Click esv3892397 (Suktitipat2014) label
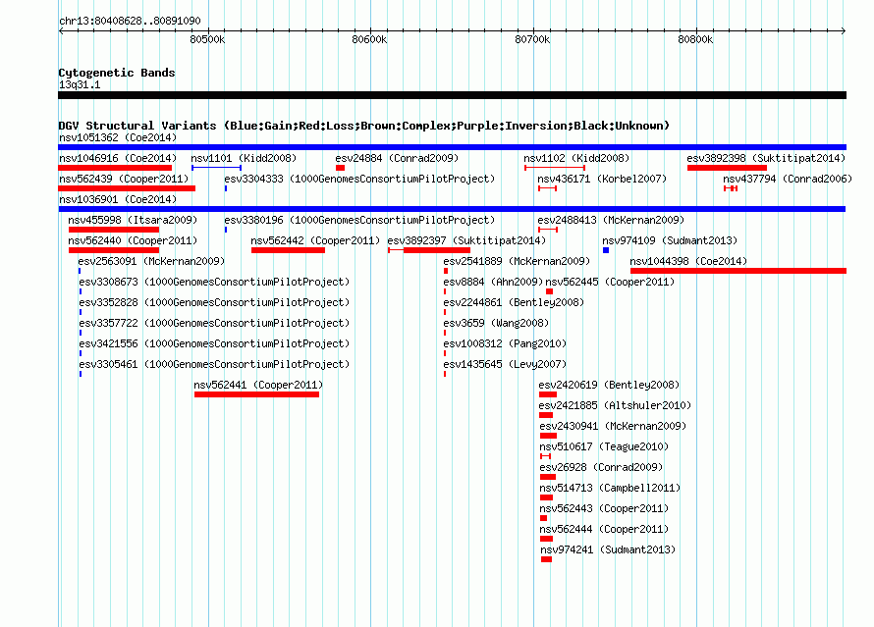Viewport: 874px width, 627px height. [466, 240]
